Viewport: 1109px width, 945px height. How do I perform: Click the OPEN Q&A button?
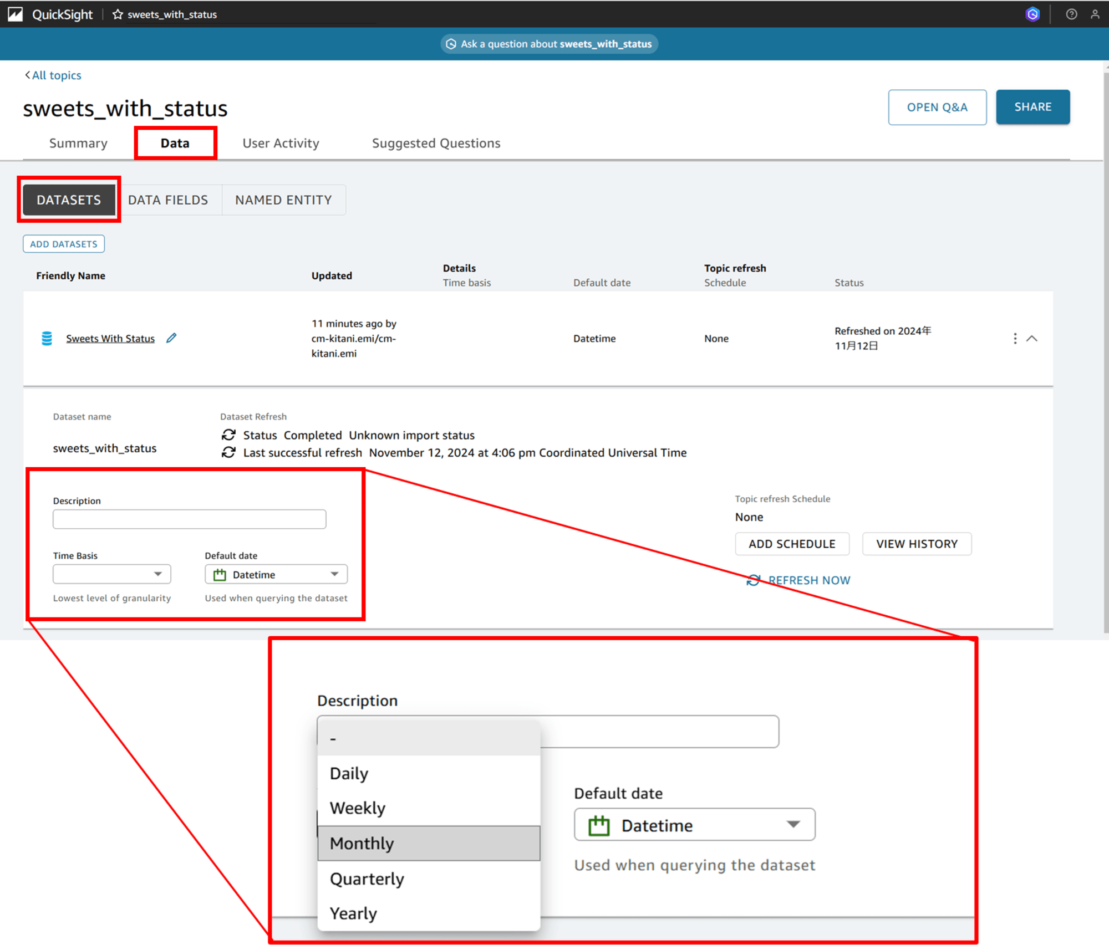click(937, 107)
